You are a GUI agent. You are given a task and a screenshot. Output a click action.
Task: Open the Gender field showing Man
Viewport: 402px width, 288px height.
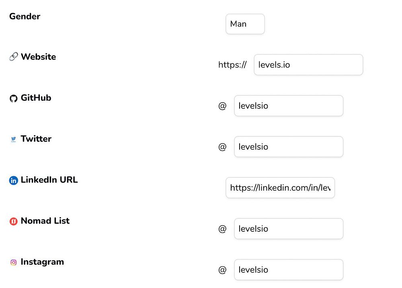pyautogui.click(x=245, y=24)
